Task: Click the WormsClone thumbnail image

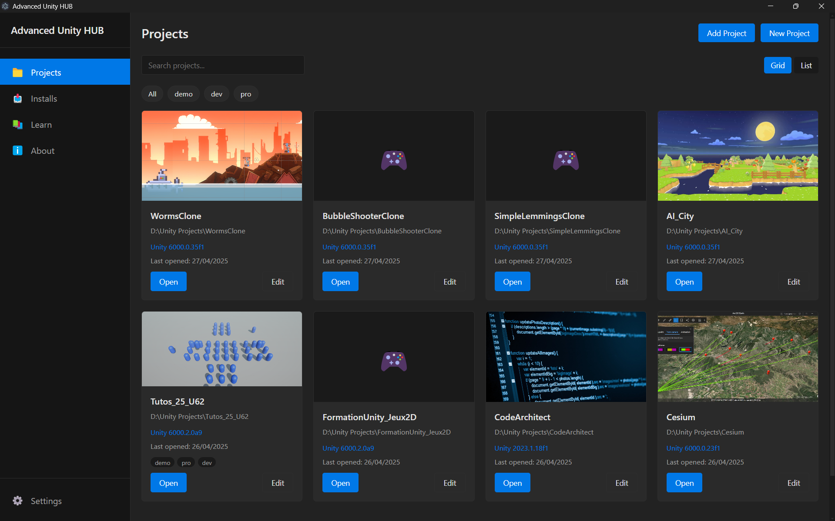Action: 222,156
